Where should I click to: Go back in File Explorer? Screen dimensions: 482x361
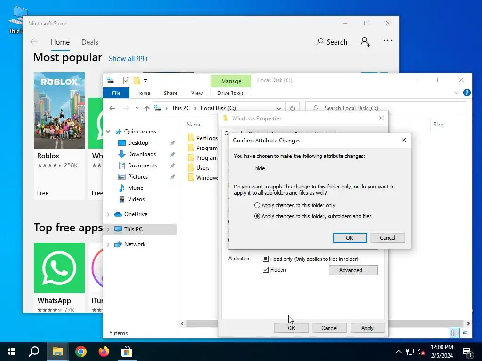112,108
